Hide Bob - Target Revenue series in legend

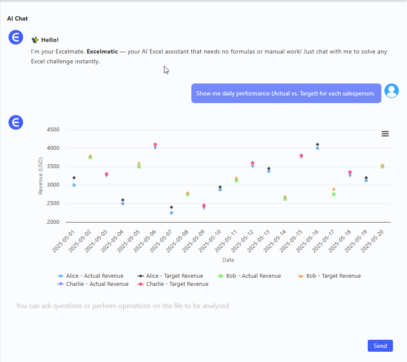click(329, 276)
